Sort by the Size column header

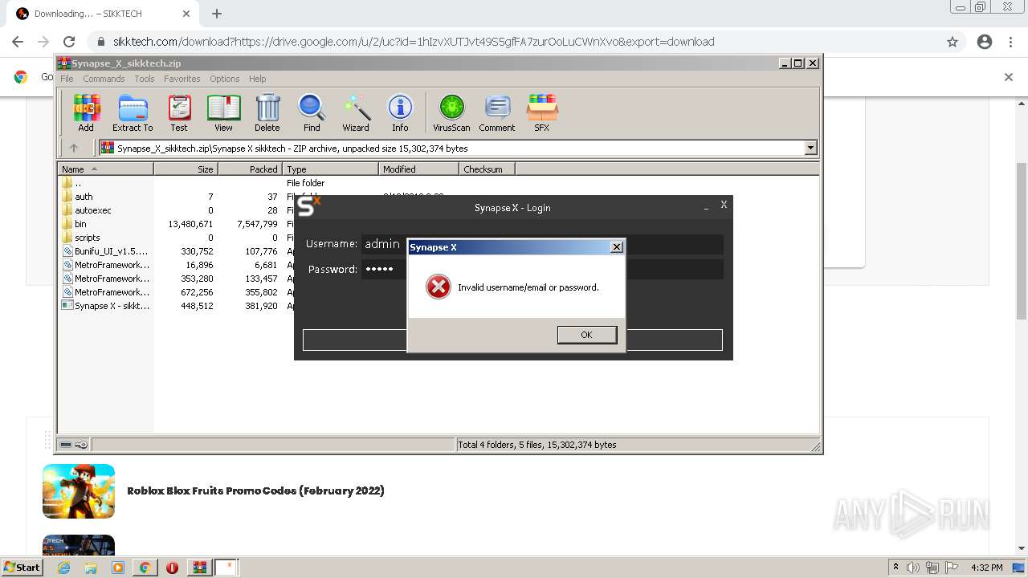[186, 169]
